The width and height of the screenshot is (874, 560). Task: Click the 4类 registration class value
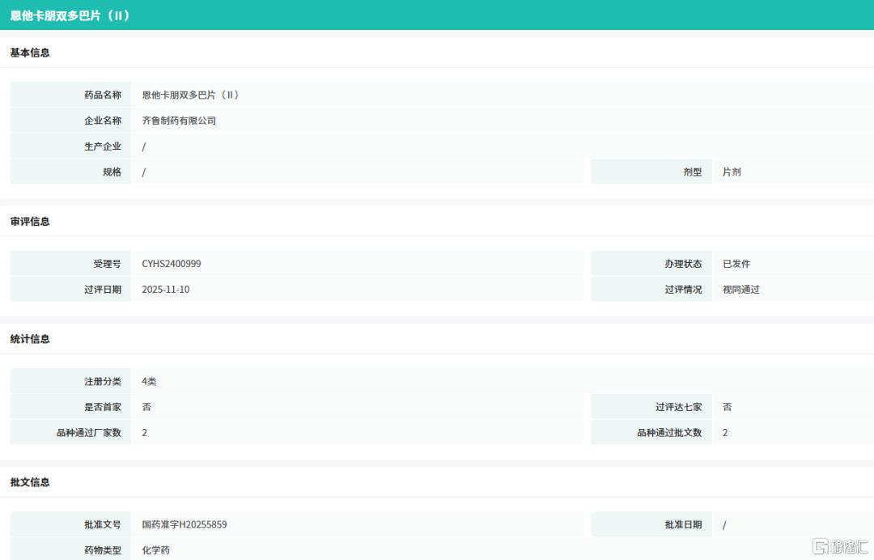click(x=149, y=381)
